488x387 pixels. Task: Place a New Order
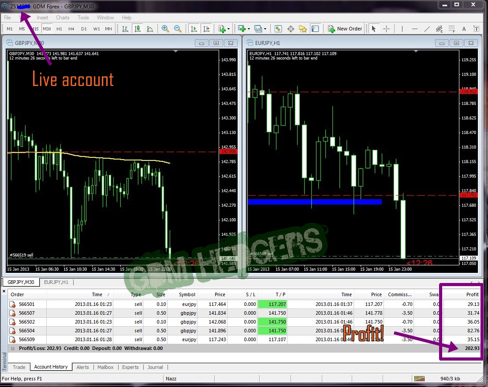click(345, 29)
